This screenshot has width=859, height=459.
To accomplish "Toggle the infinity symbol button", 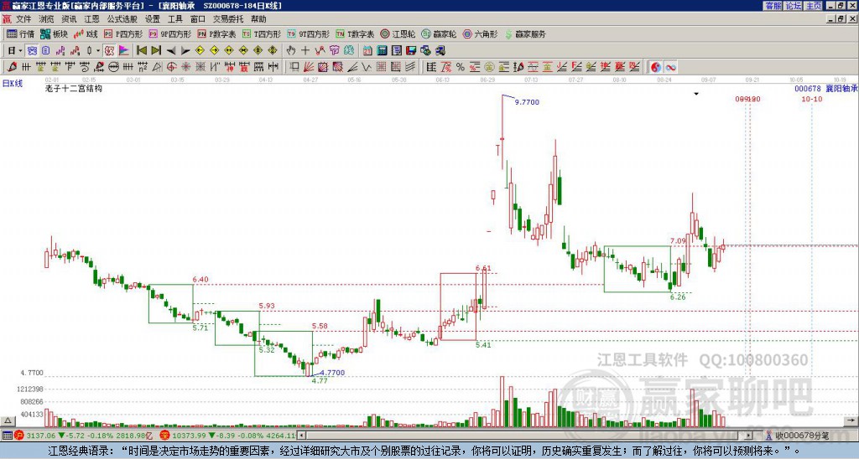I will pyautogui.click(x=670, y=67).
